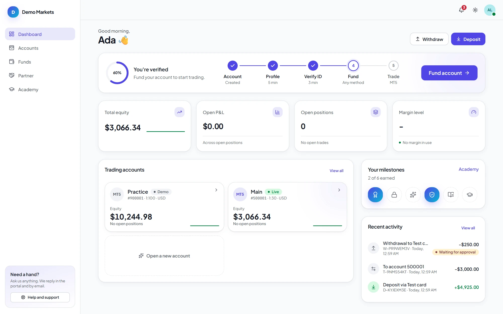The height and width of the screenshot is (314, 503).
Task: Select the graduation cap milestone badge
Action: tap(470, 195)
